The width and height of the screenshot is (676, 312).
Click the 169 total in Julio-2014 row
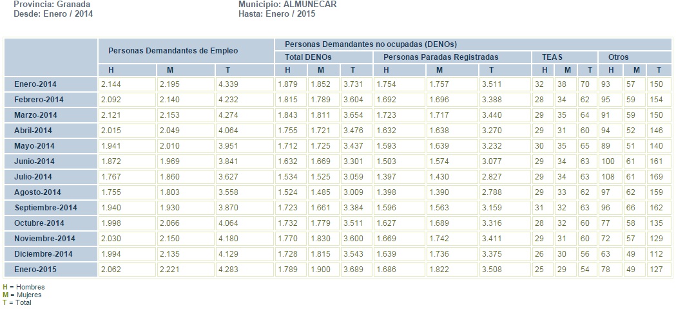[658, 177]
